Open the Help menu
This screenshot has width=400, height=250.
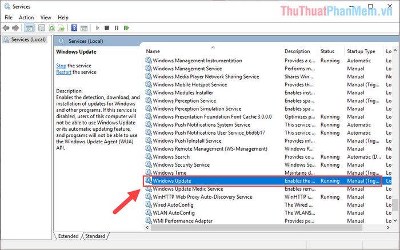pos(63,18)
